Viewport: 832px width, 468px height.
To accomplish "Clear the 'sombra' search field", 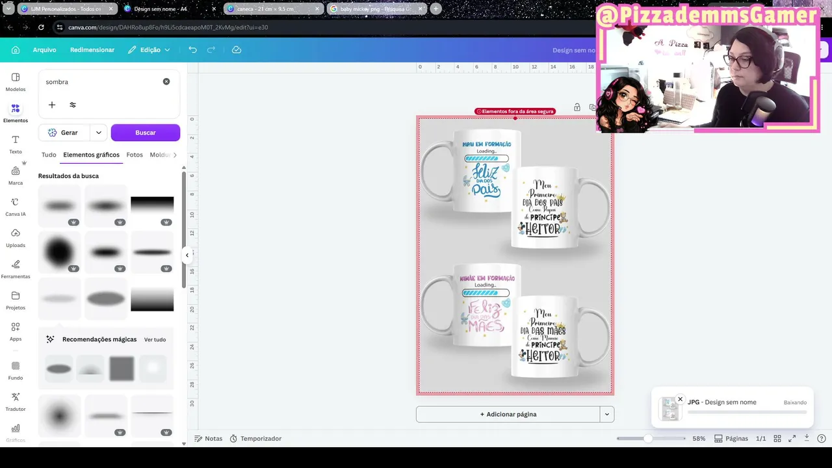I will pos(166,81).
